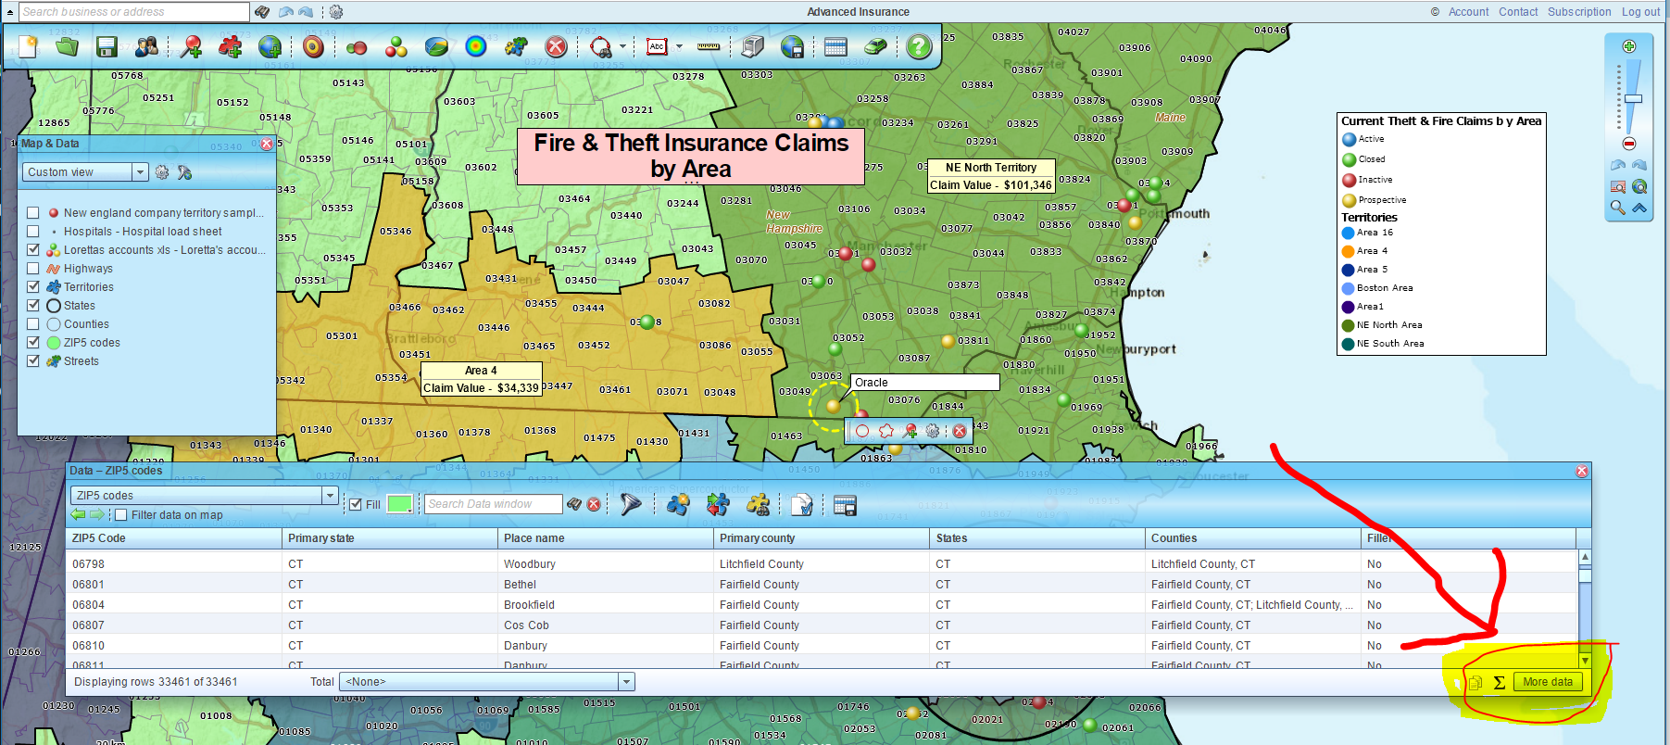Open saved map via green folder icon
The image size is (1670, 745).
pyautogui.click(x=67, y=46)
